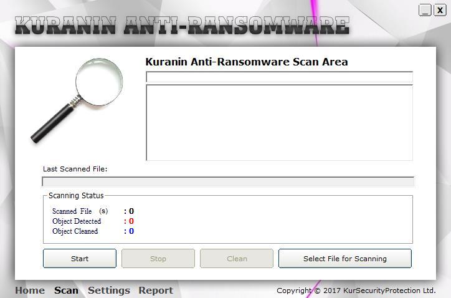Open the Report tab
Viewport: 451px width, 298px height.
(156, 291)
